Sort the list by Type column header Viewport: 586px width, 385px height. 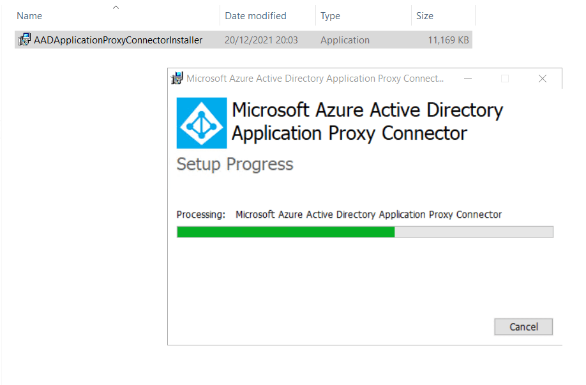pos(331,16)
